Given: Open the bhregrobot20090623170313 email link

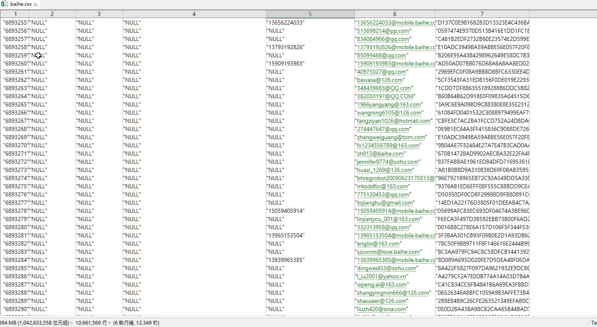Looking at the screenshot, I should pyautogui.click(x=396, y=178).
